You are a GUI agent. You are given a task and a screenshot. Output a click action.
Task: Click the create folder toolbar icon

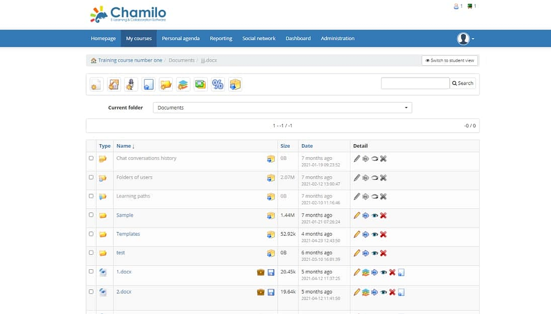(x=166, y=84)
